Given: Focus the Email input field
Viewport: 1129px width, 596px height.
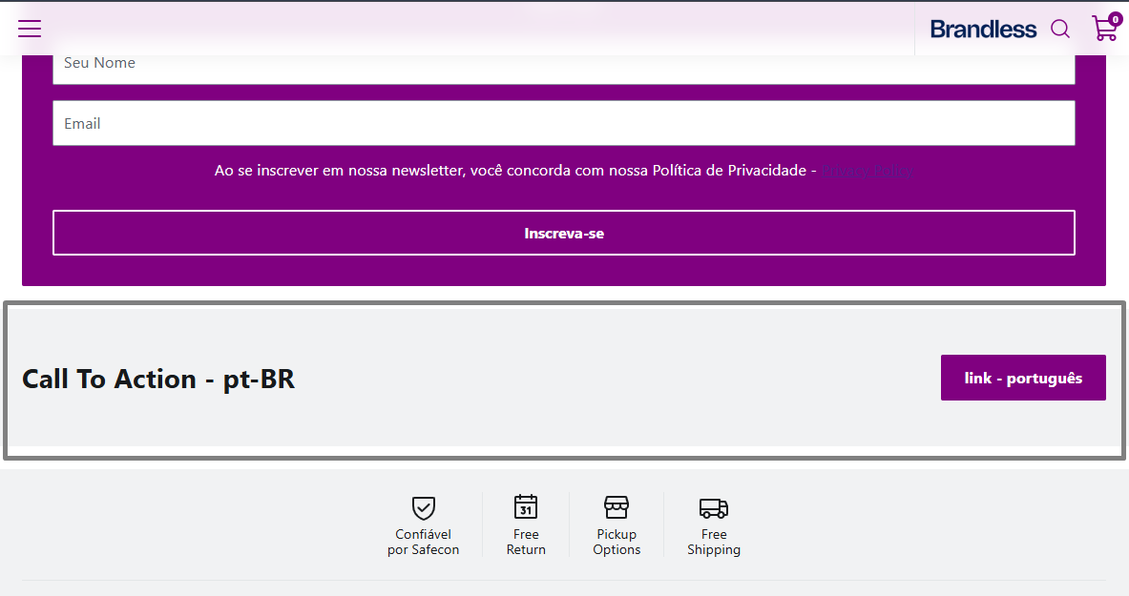Looking at the screenshot, I should tap(564, 123).
